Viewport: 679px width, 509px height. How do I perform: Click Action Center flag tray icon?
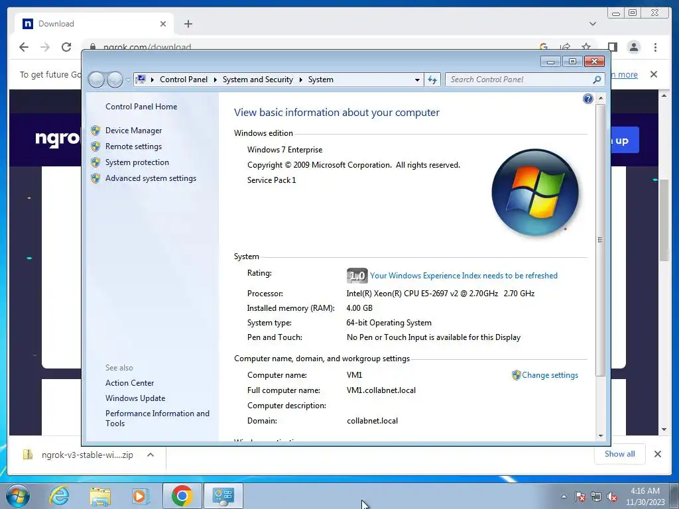580,497
